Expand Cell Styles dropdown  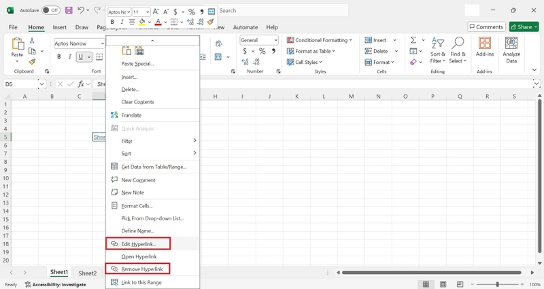click(x=320, y=62)
